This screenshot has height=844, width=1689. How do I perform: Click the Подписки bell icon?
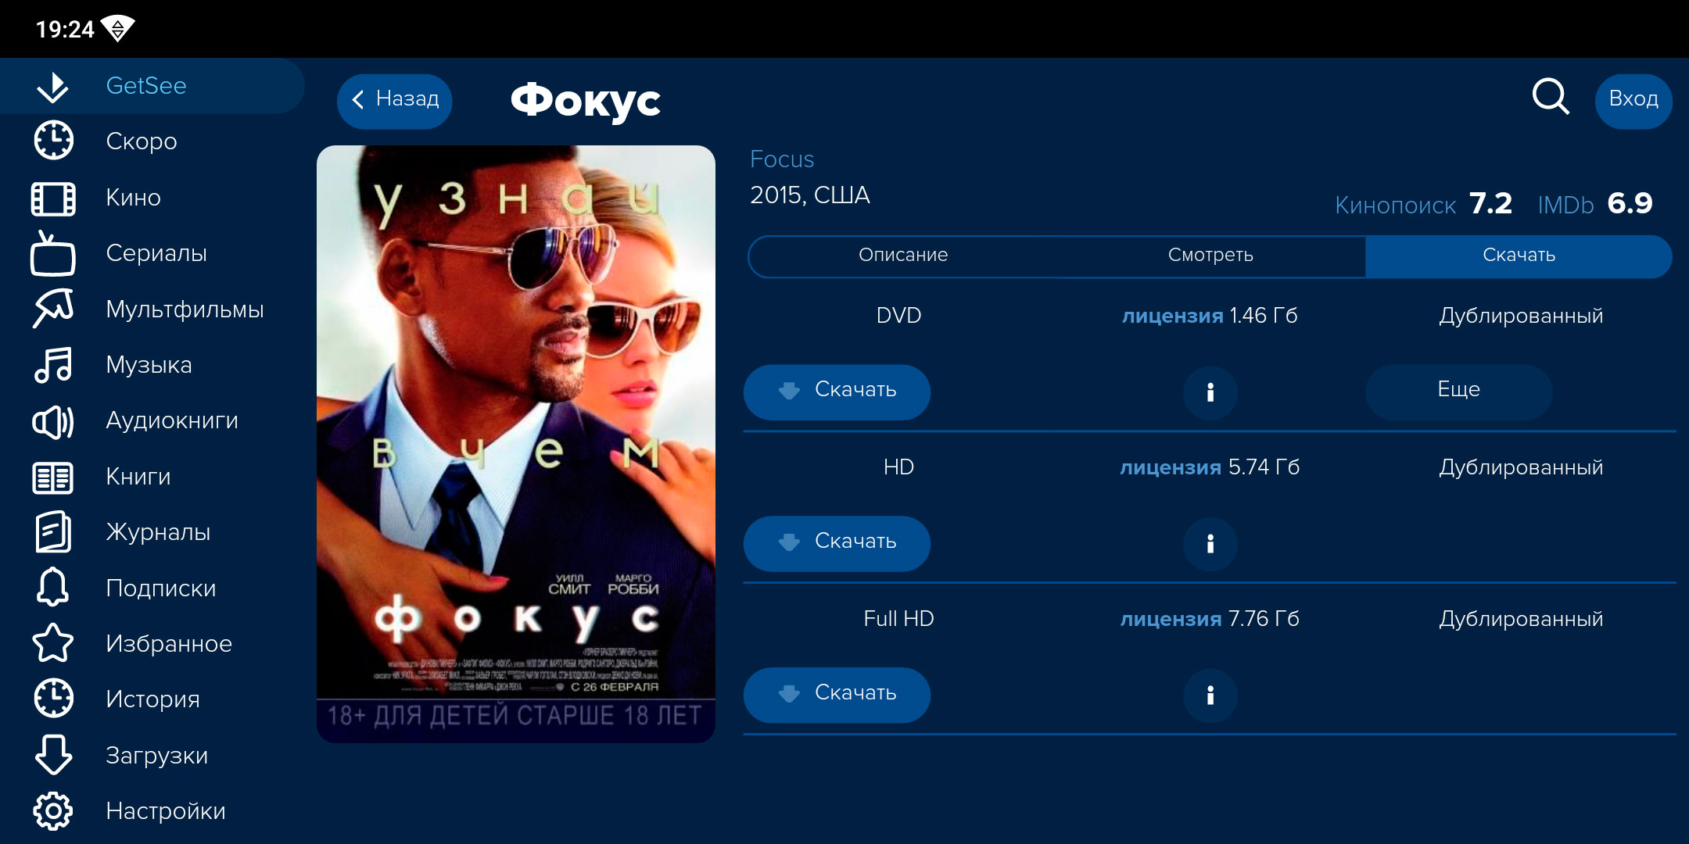click(x=53, y=588)
